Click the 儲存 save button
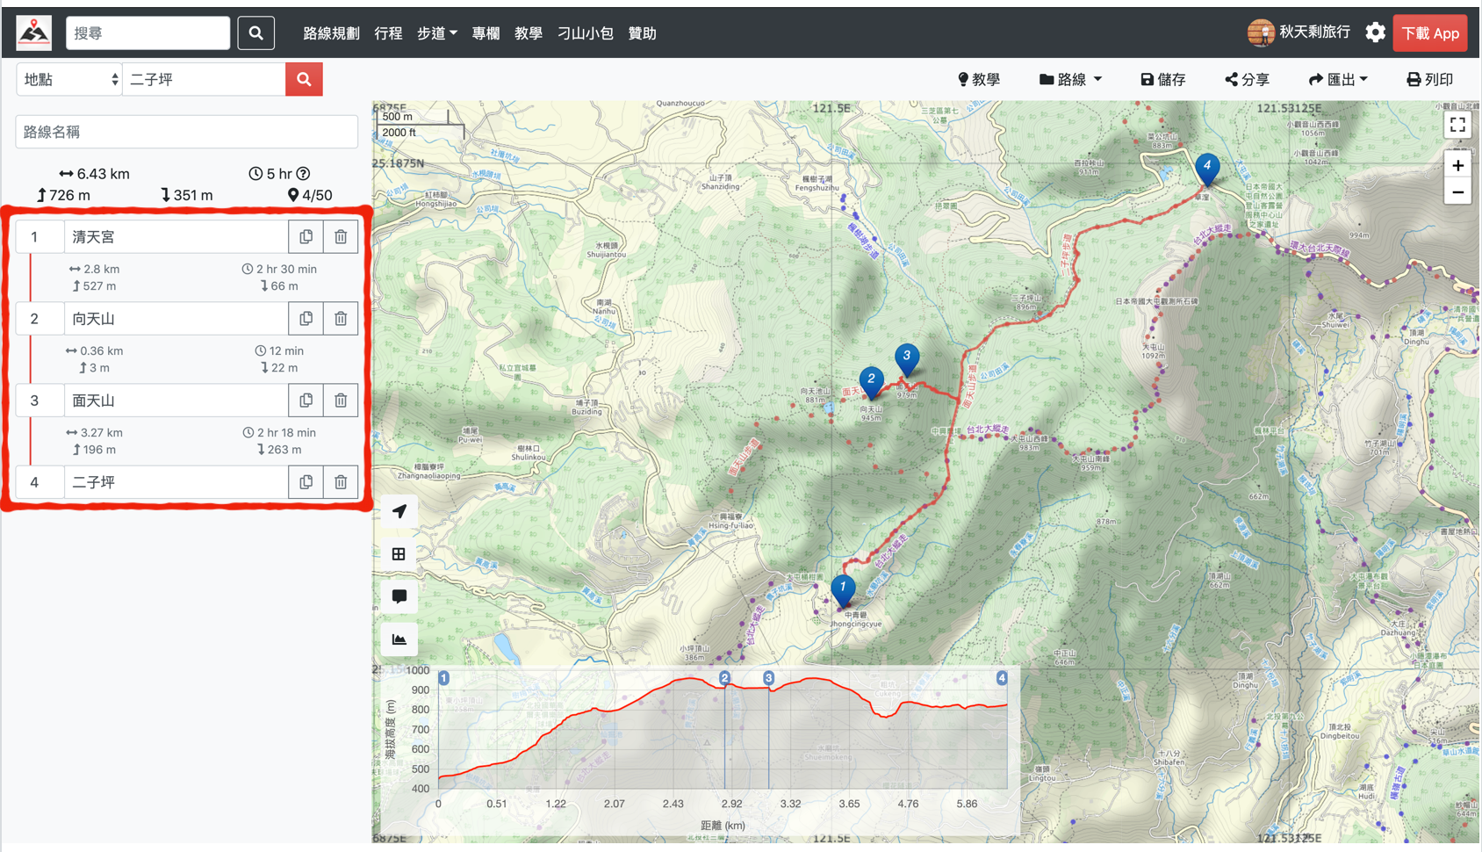This screenshot has width=1482, height=852. [1163, 80]
